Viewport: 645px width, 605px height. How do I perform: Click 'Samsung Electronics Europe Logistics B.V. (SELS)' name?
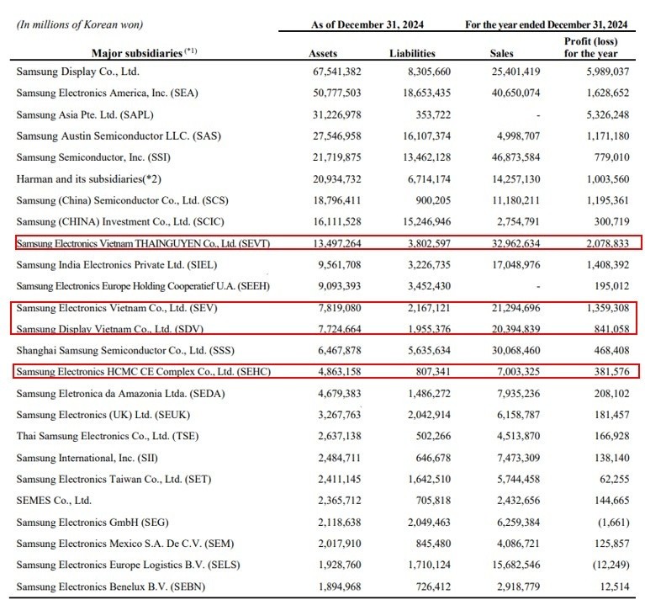[x=129, y=565]
